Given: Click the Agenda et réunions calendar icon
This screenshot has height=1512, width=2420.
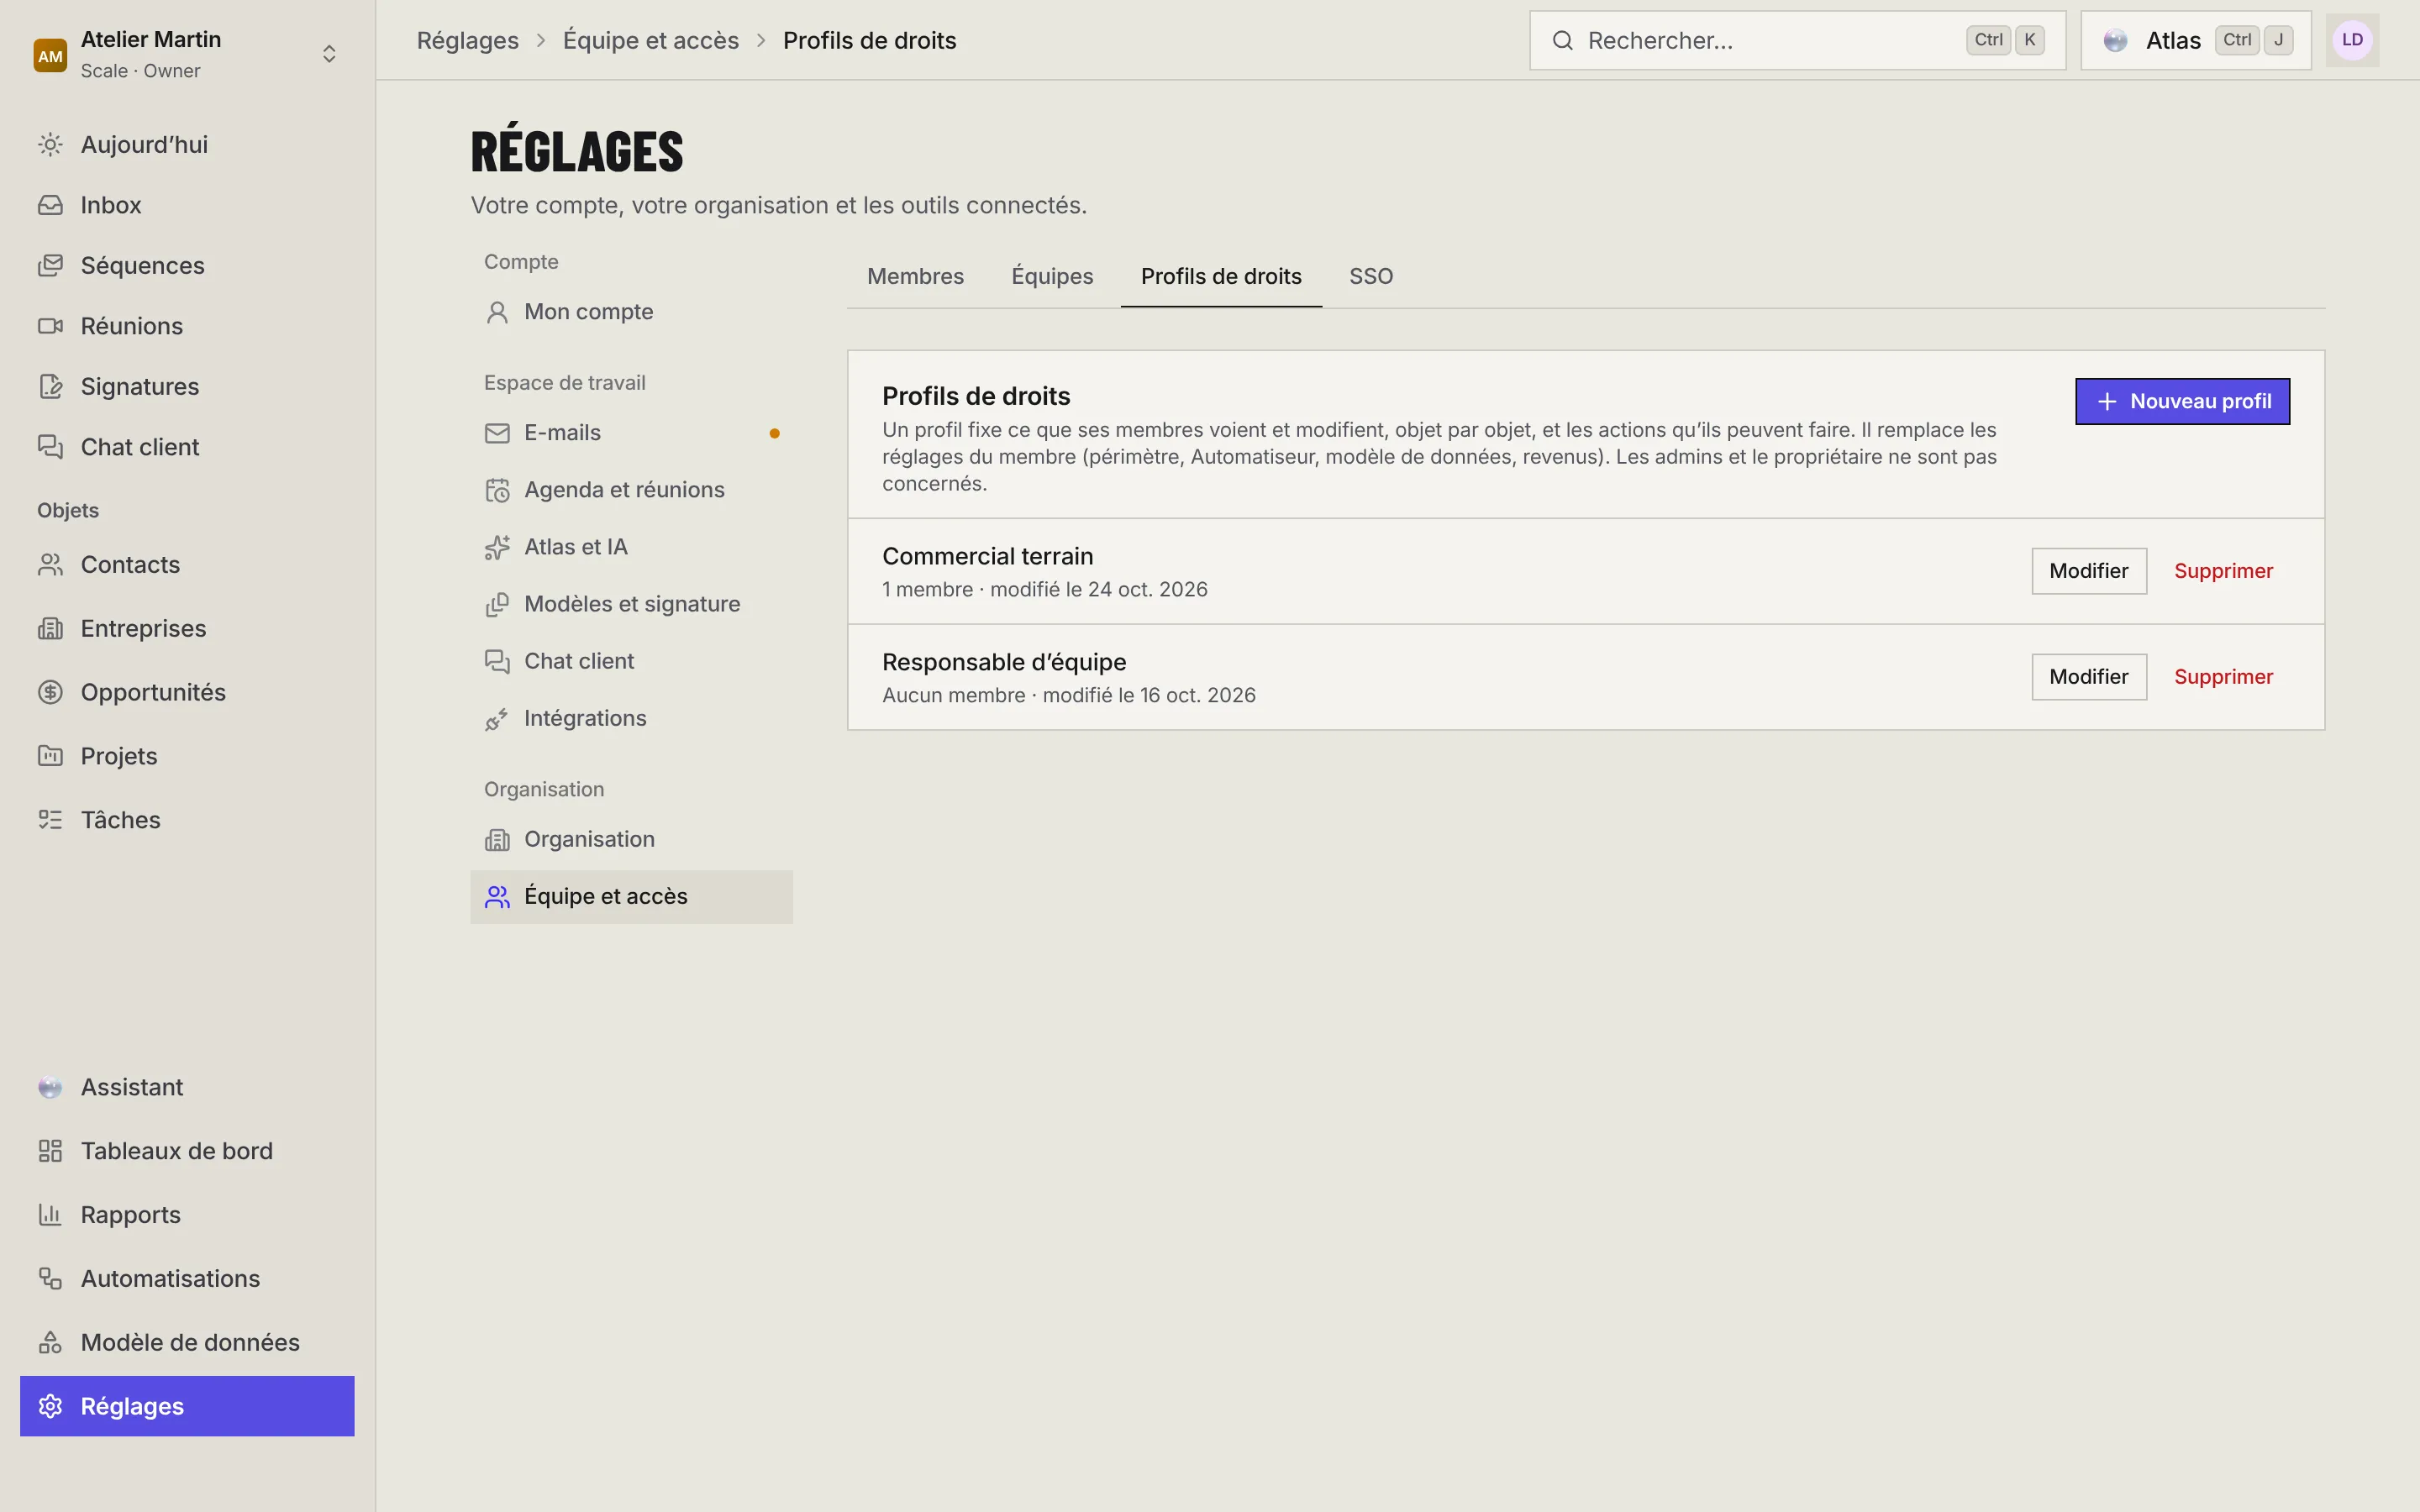Looking at the screenshot, I should tap(497, 490).
